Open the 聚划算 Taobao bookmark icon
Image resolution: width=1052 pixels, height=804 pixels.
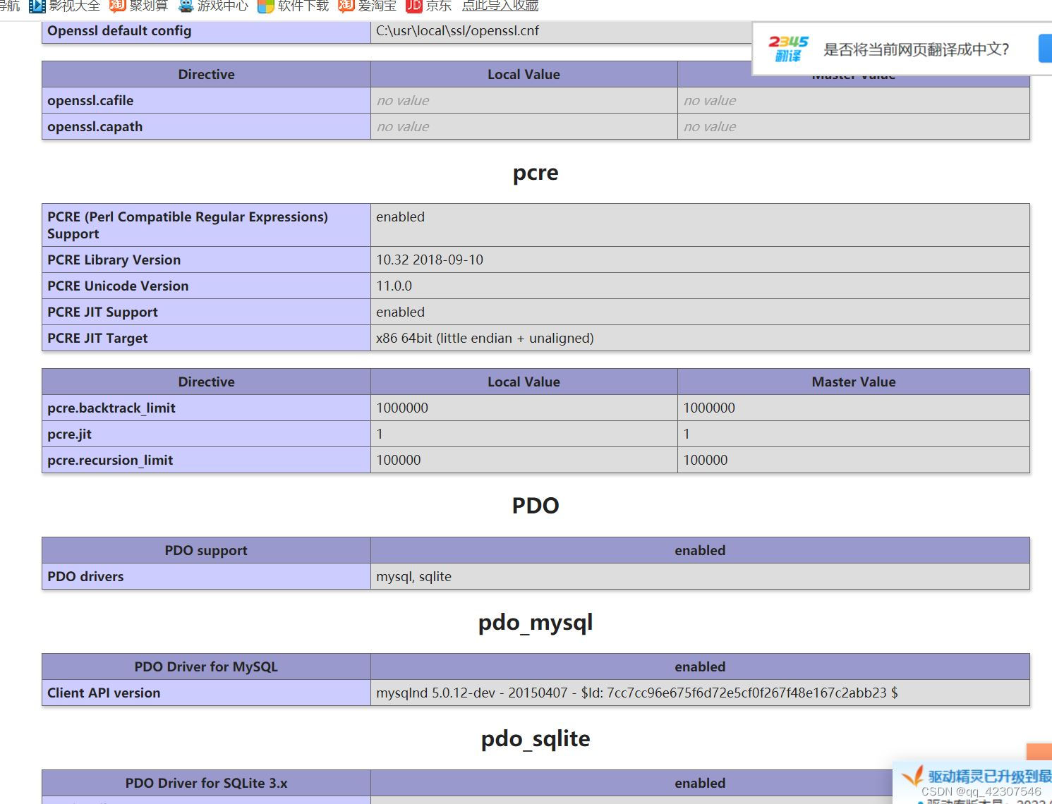tap(116, 6)
